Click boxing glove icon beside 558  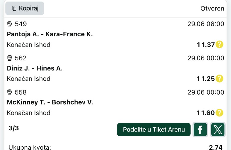click(x=10, y=92)
